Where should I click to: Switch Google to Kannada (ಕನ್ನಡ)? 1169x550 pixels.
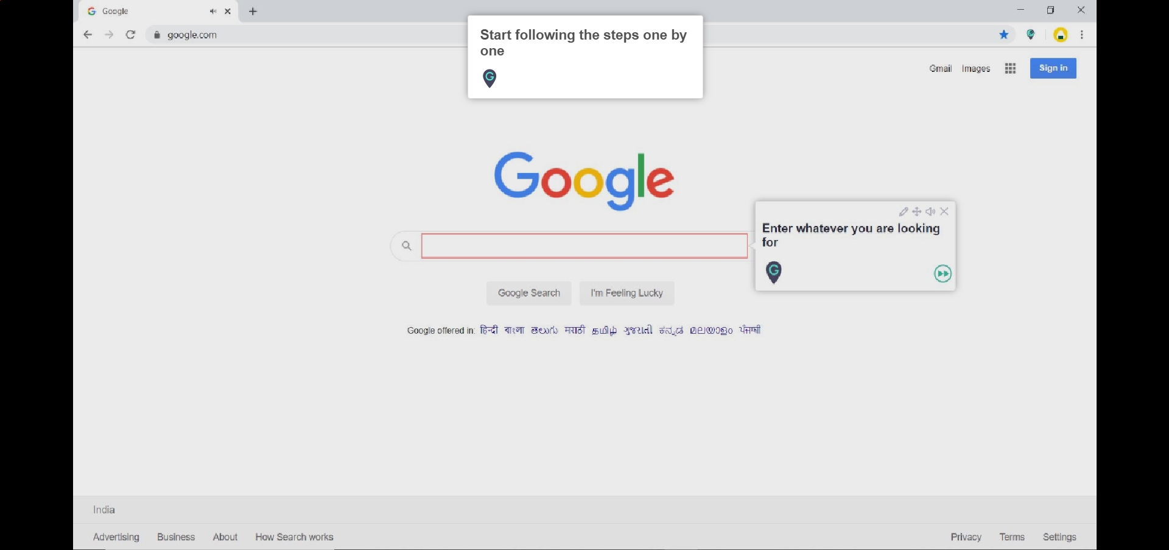click(672, 331)
